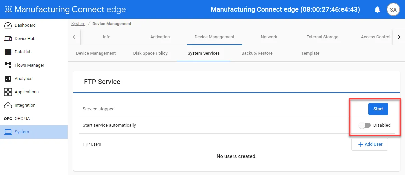
Task: Open the External Storage tab
Action: click(x=322, y=37)
